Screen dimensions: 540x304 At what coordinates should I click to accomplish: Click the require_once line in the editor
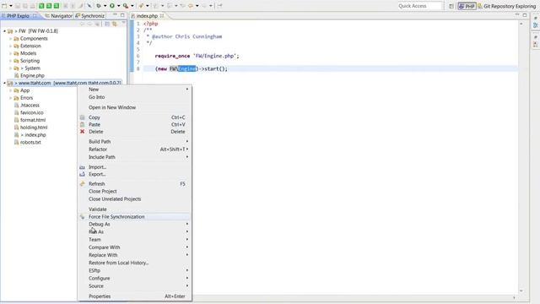pyautogui.click(x=197, y=56)
